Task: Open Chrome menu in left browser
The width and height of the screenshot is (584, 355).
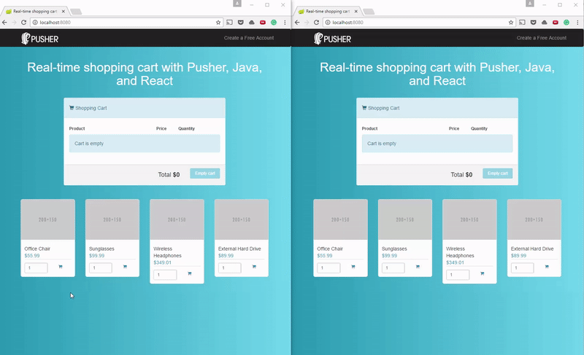Action: tap(285, 23)
